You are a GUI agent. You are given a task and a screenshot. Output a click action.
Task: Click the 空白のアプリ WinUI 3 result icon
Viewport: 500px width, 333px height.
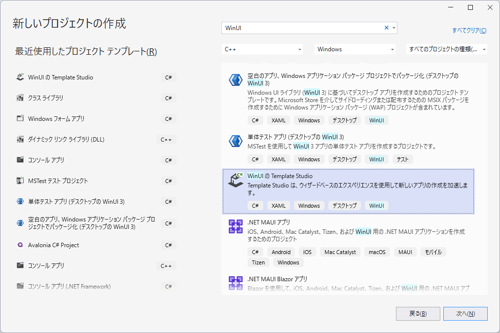coord(236,80)
